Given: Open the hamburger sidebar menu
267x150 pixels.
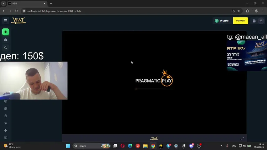Looking at the screenshot, I should click(x=5, y=21).
